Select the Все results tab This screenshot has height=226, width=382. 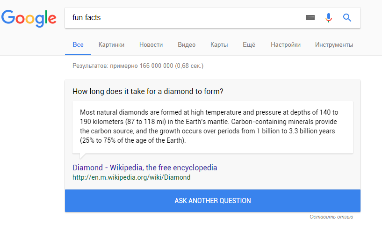click(78, 45)
